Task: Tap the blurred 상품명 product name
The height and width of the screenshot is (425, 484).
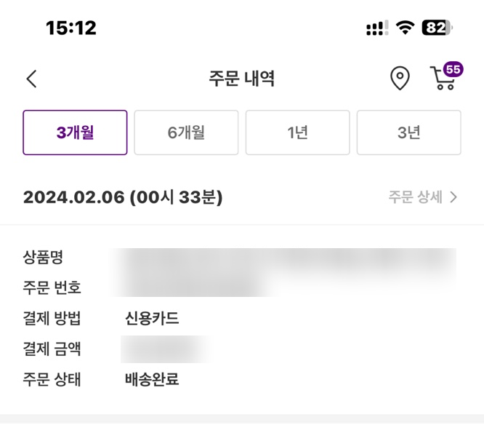Action: (x=283, y=259)
